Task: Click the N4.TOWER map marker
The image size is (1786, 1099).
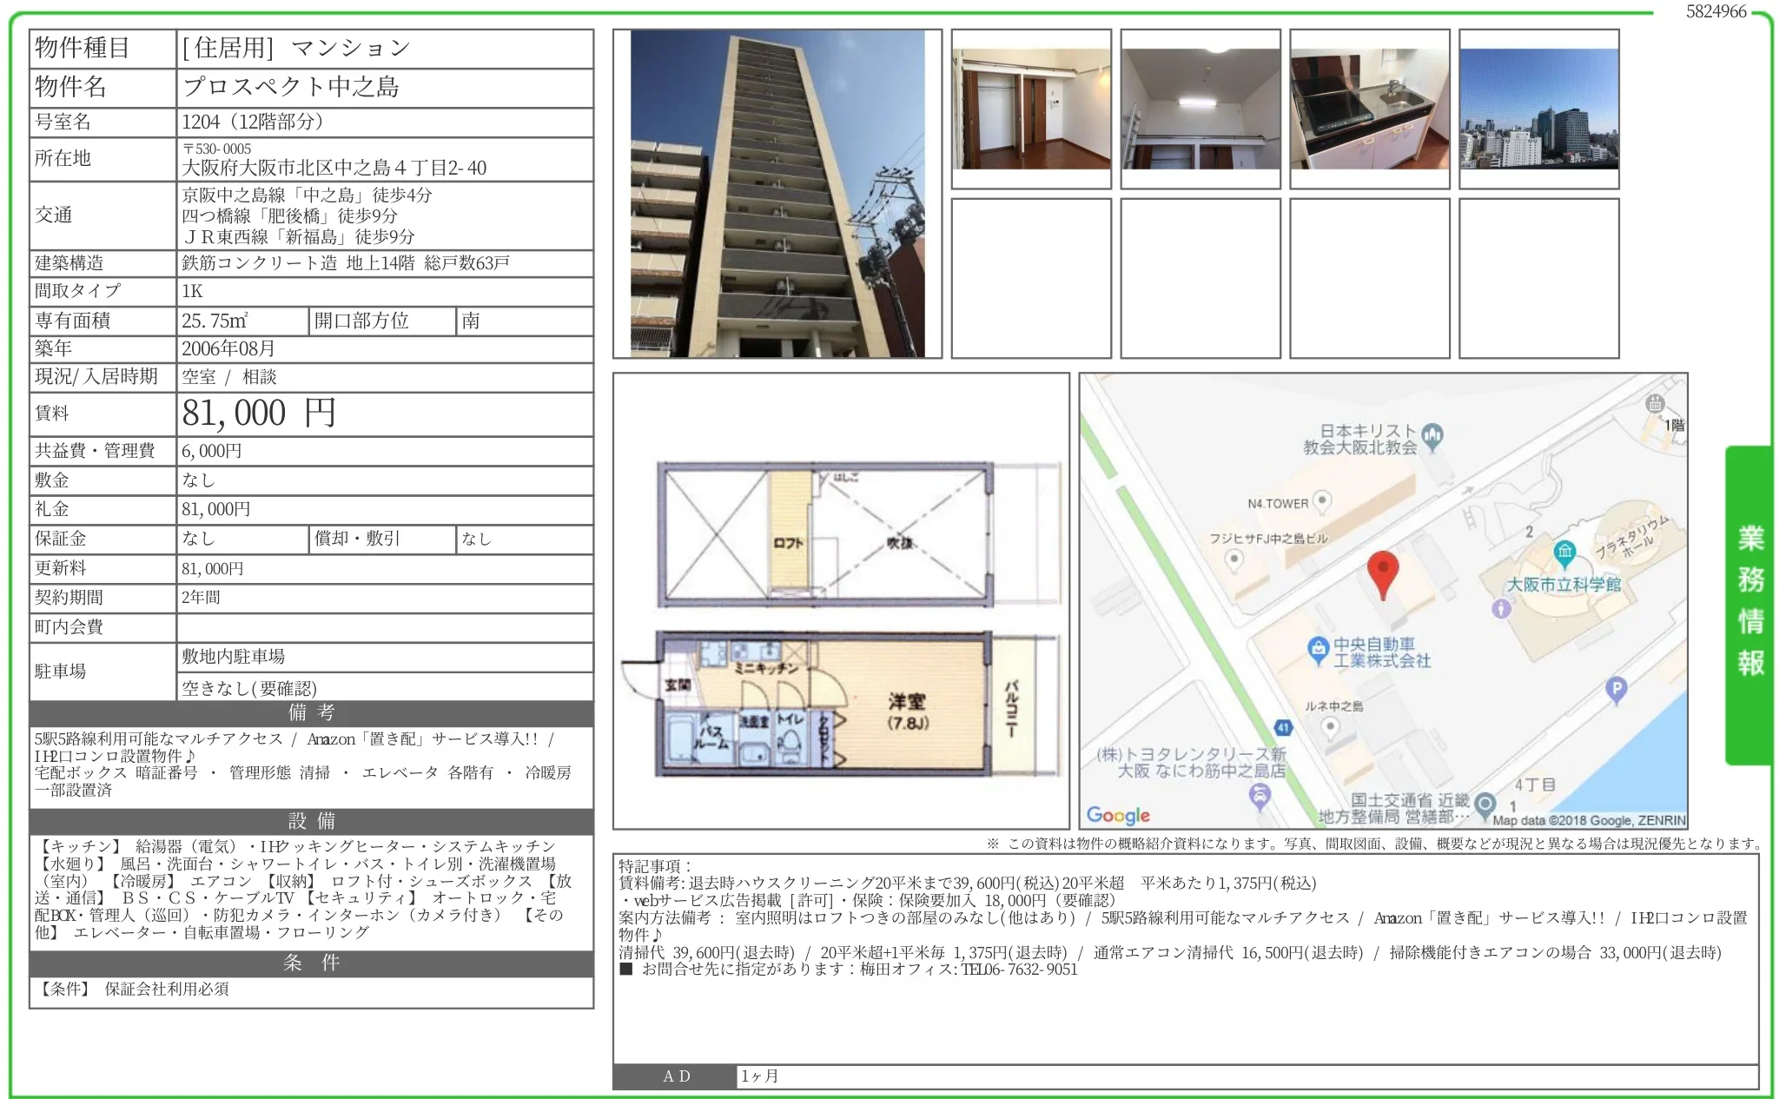Action: click(x=1321, y=500)
